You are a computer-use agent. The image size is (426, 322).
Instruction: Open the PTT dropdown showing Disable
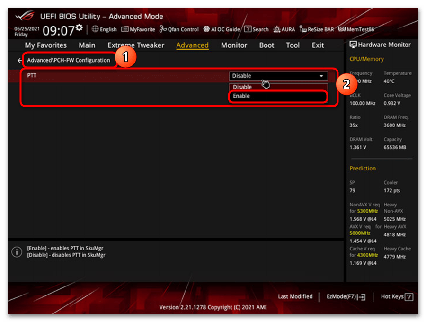tap(278, 76)
